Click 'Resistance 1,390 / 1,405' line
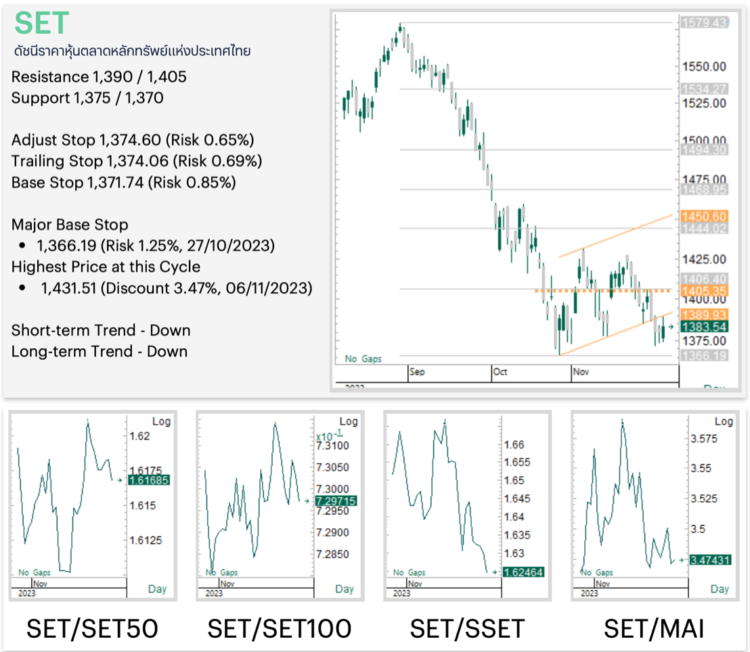The width and height of the screenshot is (750, 652). (99, 76)
